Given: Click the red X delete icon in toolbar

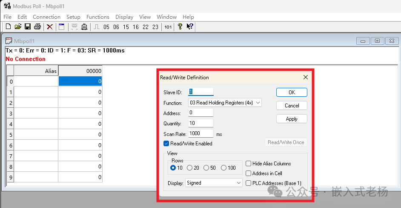Looking at the screenshot, I should (x=50, y=27).
